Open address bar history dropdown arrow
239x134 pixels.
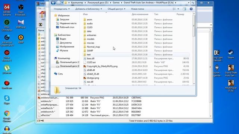click(x=189, y=3)
